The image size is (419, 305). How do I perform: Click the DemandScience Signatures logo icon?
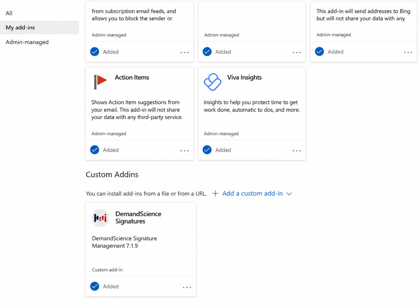100,218
